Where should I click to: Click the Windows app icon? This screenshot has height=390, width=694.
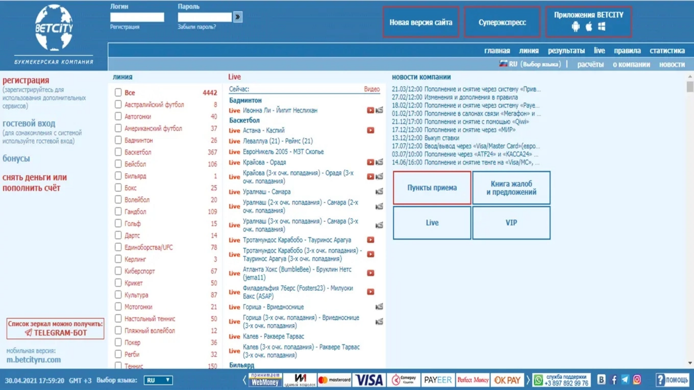point(601,26)
